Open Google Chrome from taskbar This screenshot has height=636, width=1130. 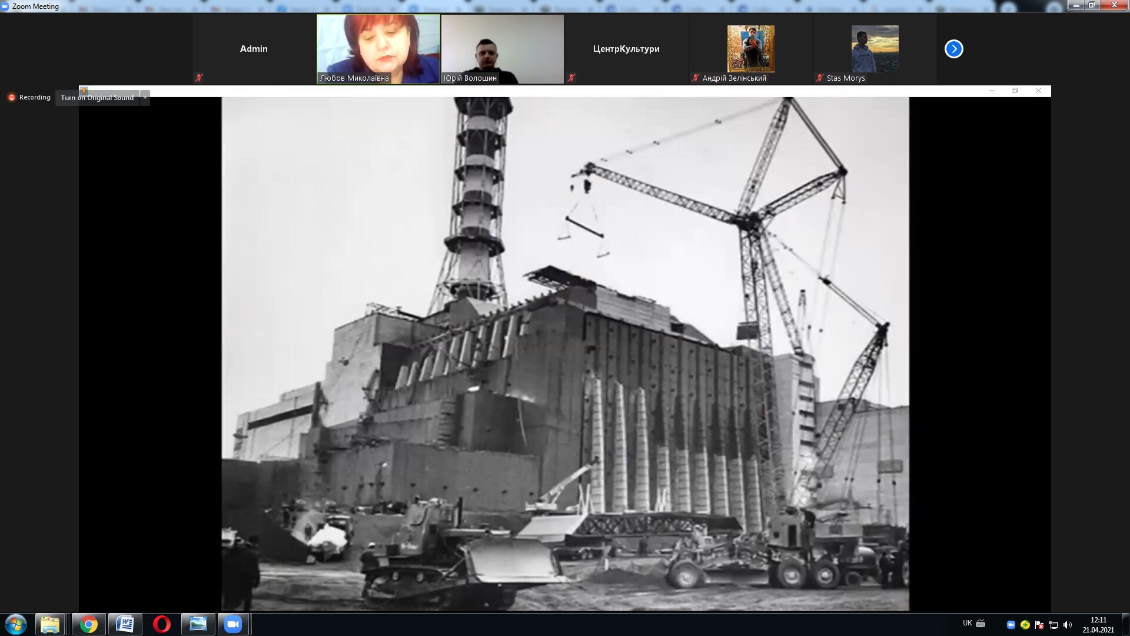tap(89, 624)
